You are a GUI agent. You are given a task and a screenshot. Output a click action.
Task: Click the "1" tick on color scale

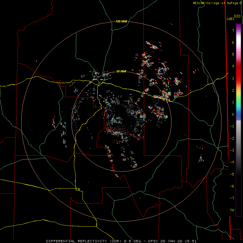click(233, 102)
